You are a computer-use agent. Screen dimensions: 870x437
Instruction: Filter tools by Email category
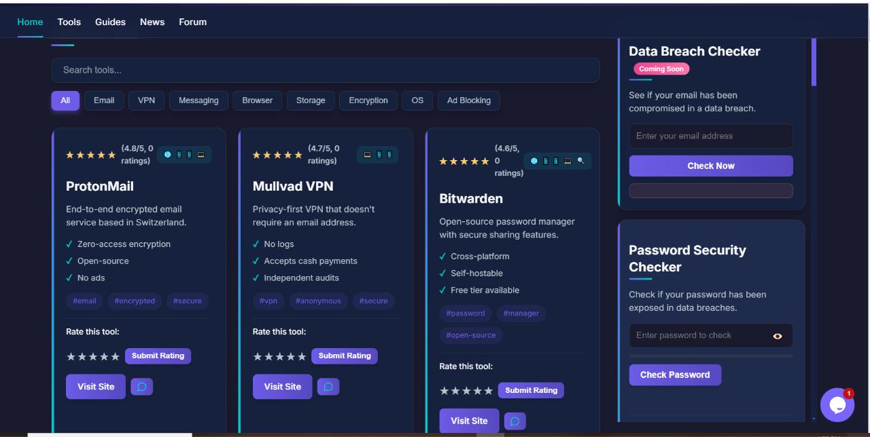[x=104, y=100]
